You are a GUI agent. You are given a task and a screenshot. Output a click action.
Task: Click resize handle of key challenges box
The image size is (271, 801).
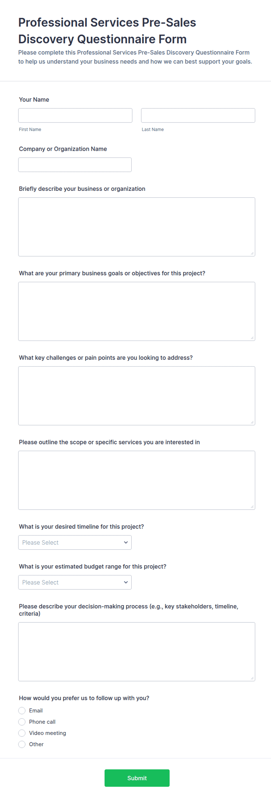(252, 422)
